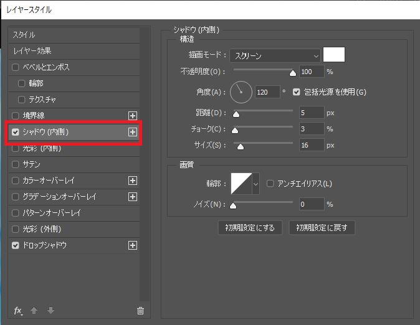
Task: Click the 距離 distance slider handle
Action: (x=236, y=115)
